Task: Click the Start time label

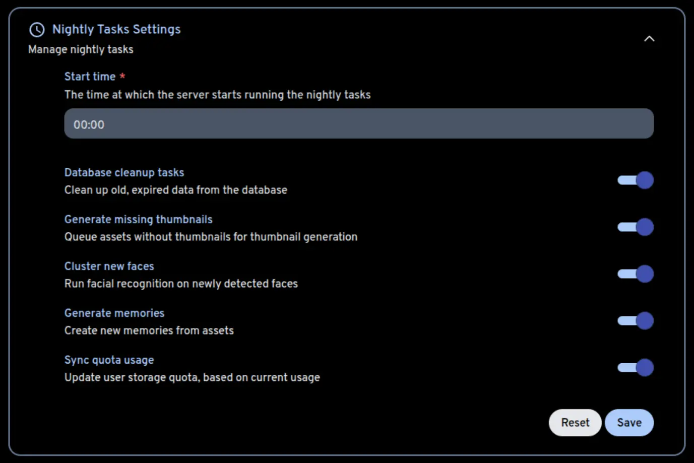Action: point(90,77)
